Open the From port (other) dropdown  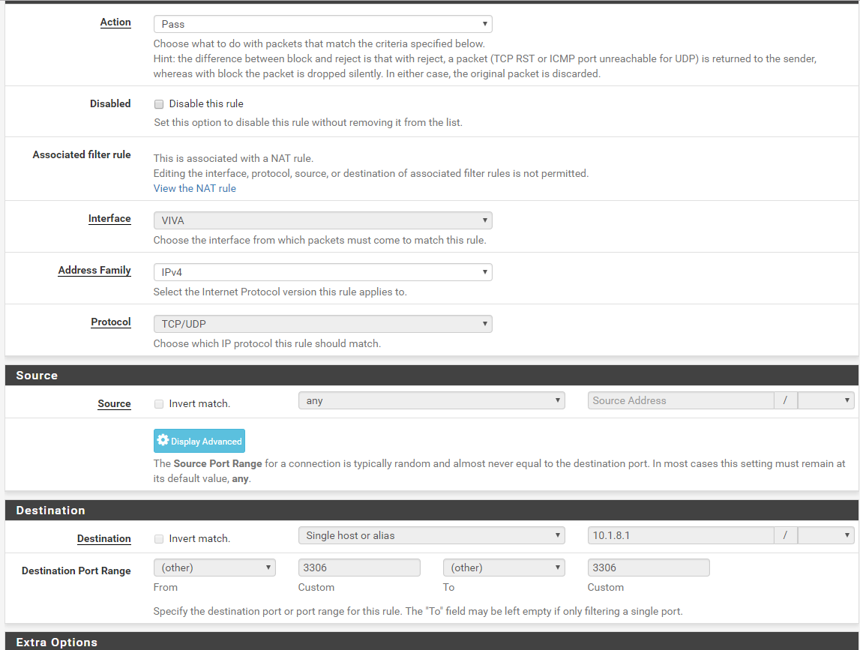pos(214,568)
